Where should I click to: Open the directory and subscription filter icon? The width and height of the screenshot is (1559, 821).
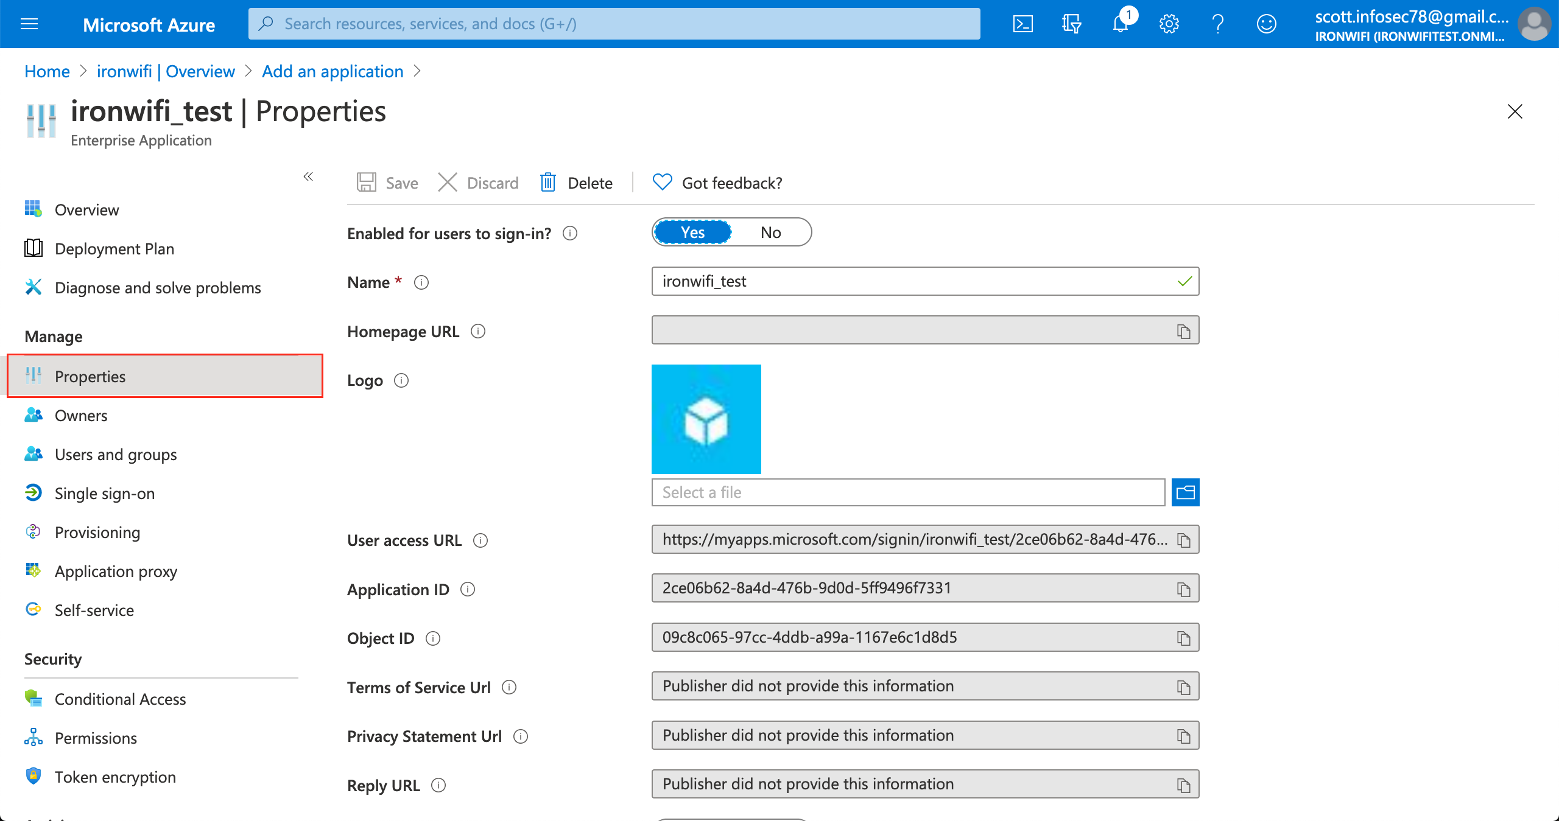click(x=1071, y=24)
